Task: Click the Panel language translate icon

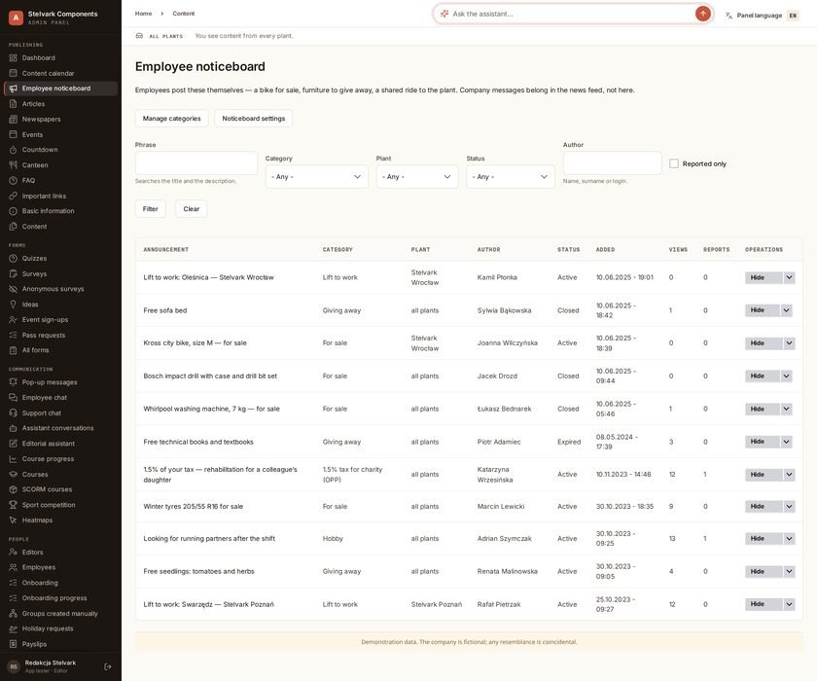Action: click(728, 16)
